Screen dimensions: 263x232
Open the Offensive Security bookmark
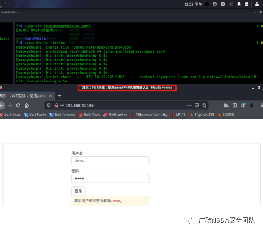(149, 115)
